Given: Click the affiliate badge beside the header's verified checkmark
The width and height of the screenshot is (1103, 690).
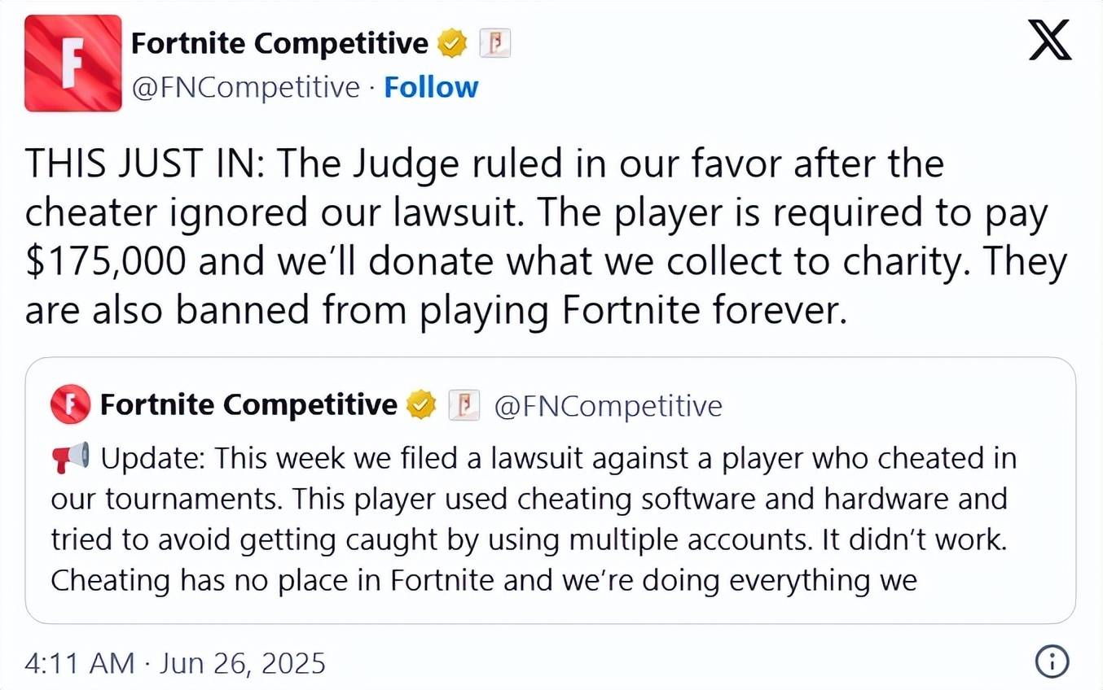Looking at the screenshot, I should 494,43.
